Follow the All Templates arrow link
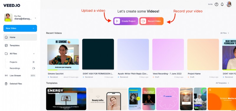The width and height of the screenshot is (236, 111). click(x=222, y=83)
